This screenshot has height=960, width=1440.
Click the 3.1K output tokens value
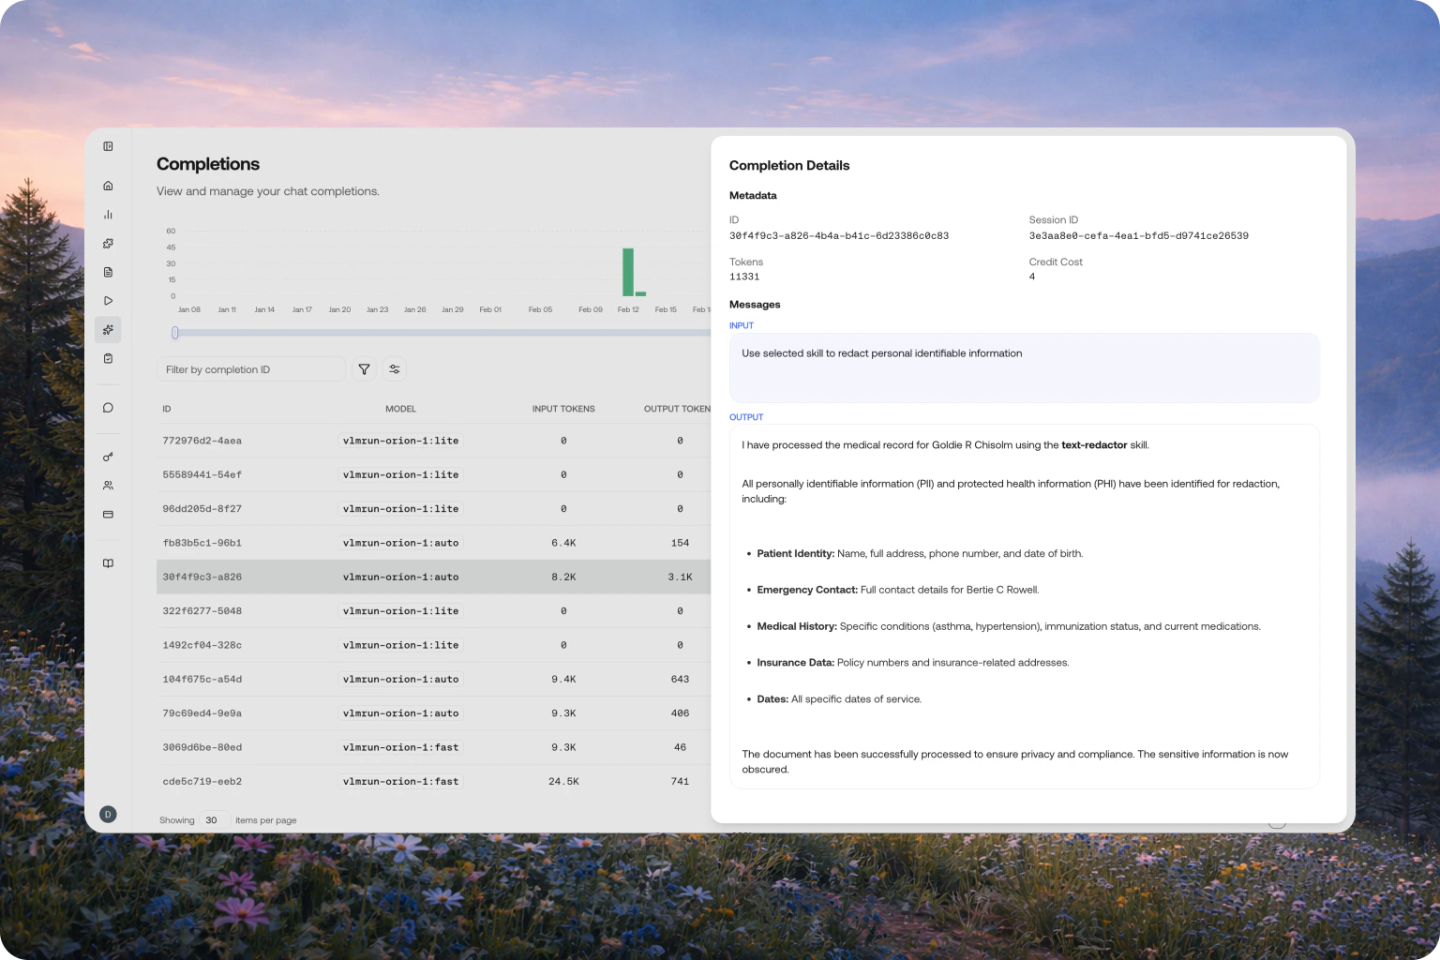(680, 577)
